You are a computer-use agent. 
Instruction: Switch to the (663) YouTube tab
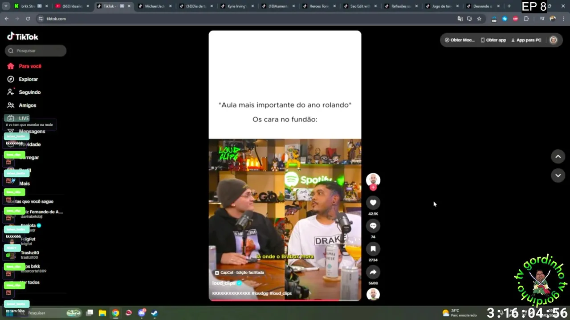[x=72, y=6]
